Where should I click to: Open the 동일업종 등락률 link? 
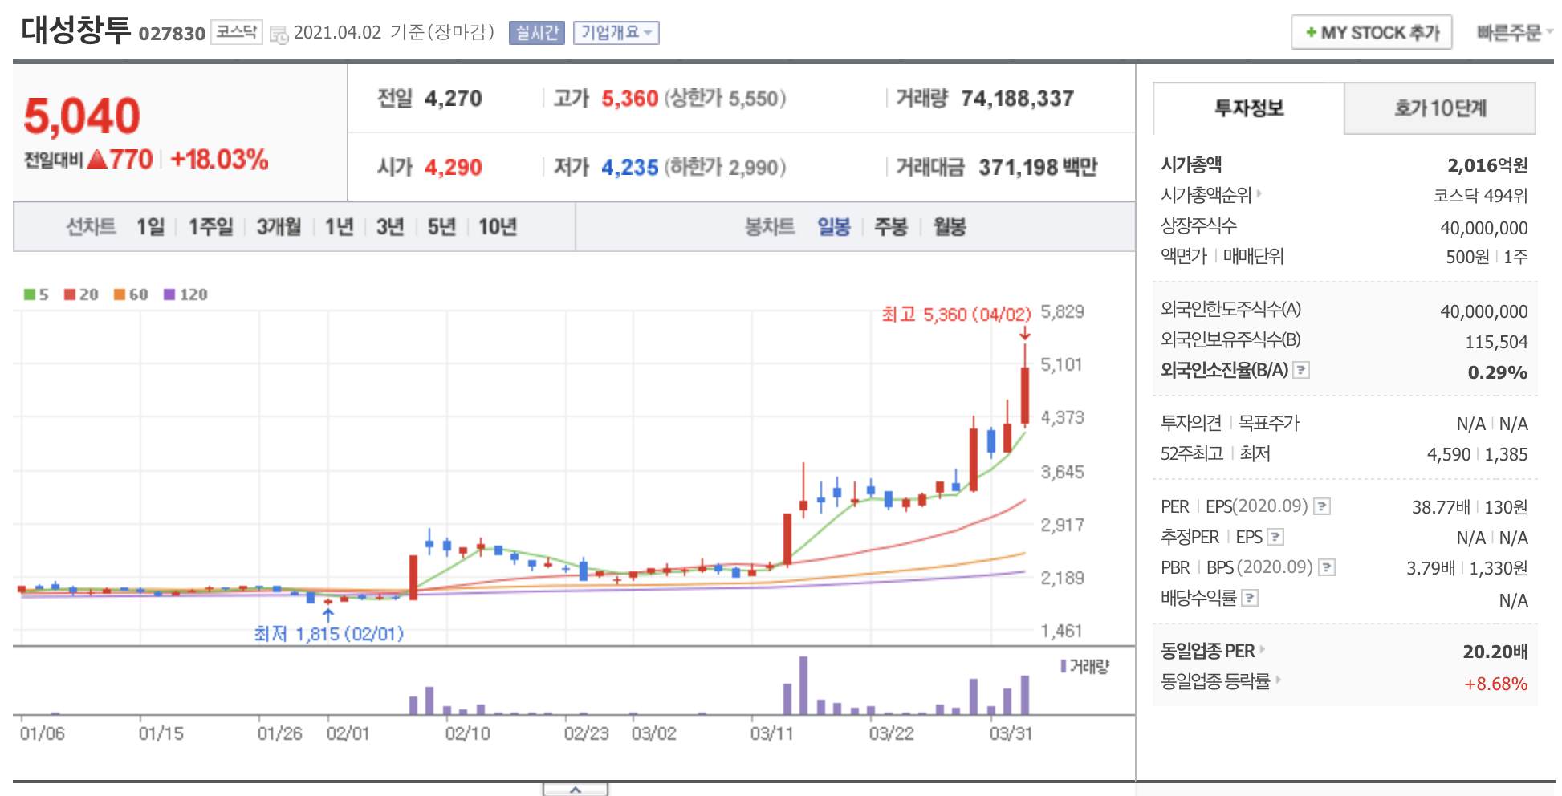coord(1221,682)
